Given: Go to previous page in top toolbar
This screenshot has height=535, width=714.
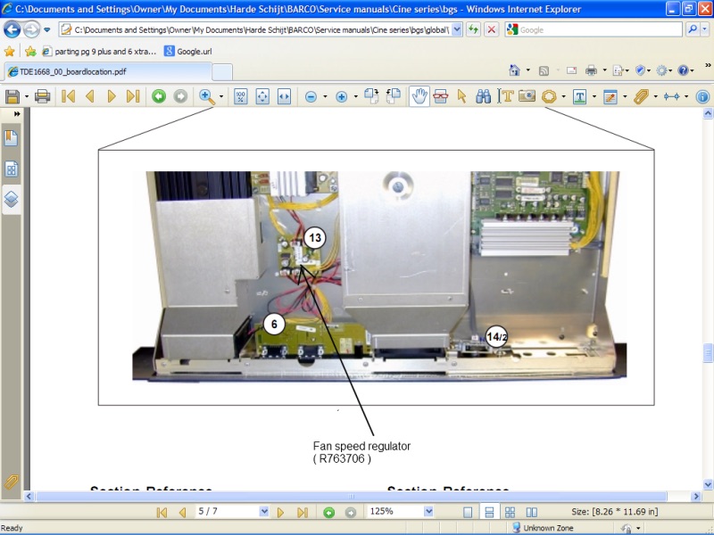Looking at the screenshot, I should click(90, 96).
